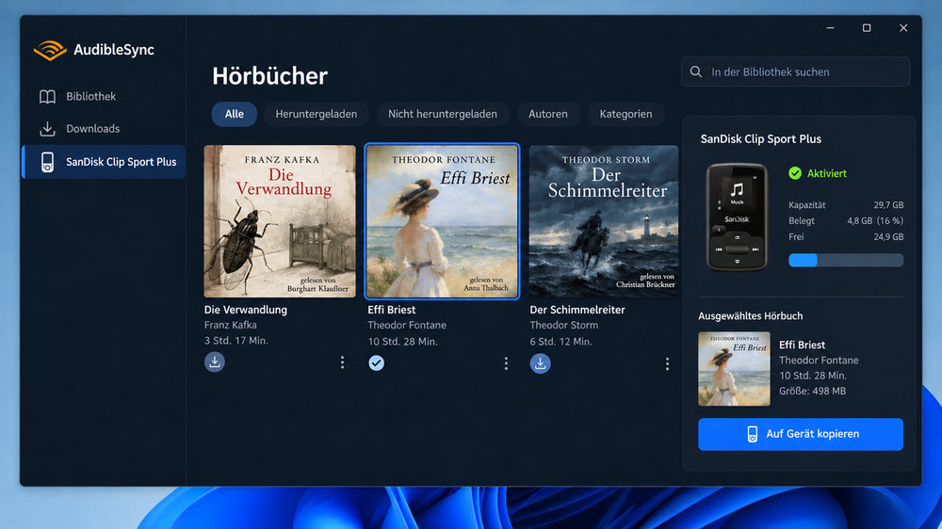This screenshot has height=529, width=942.
Task: Click the Kapazität 29,7 GB value
Action: click(888, 205)
